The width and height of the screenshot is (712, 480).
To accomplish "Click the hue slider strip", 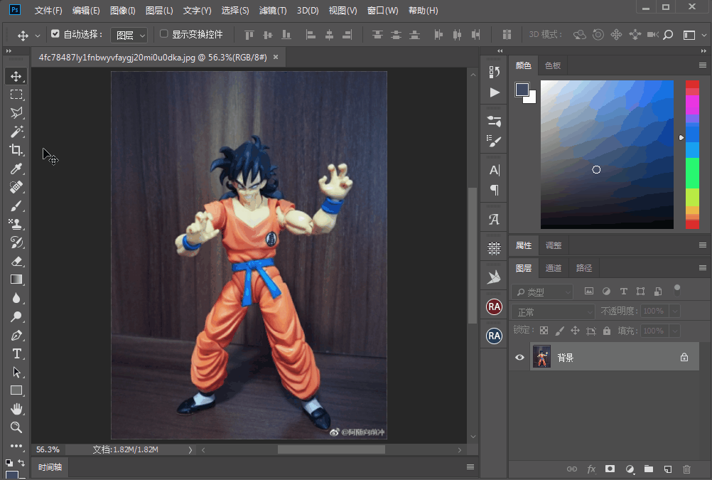I will [x=692, y=154].
